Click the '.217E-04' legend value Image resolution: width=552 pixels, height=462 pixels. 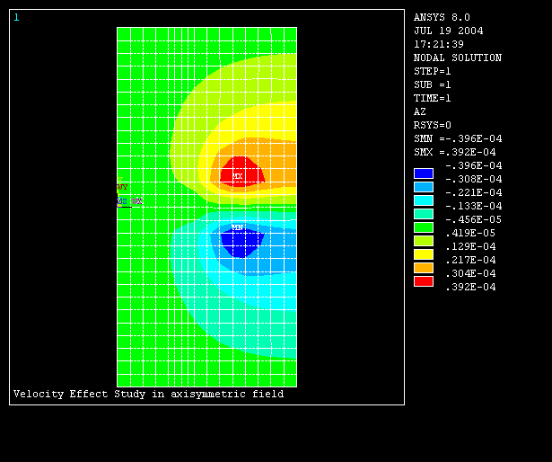470,260
